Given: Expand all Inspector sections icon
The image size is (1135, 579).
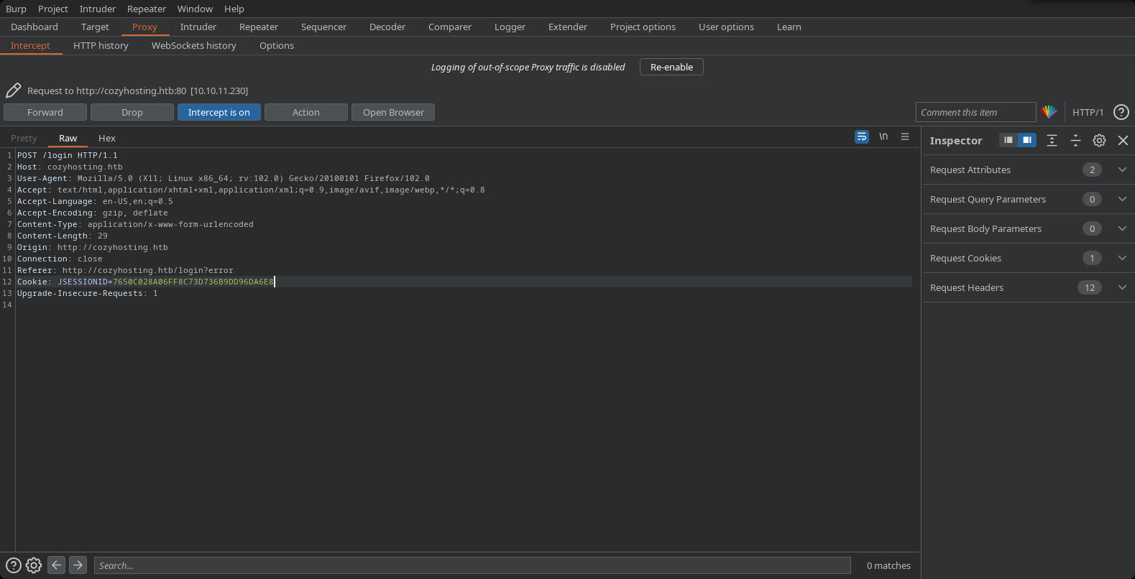Looking at the screenshot, I should (1052, 140).
